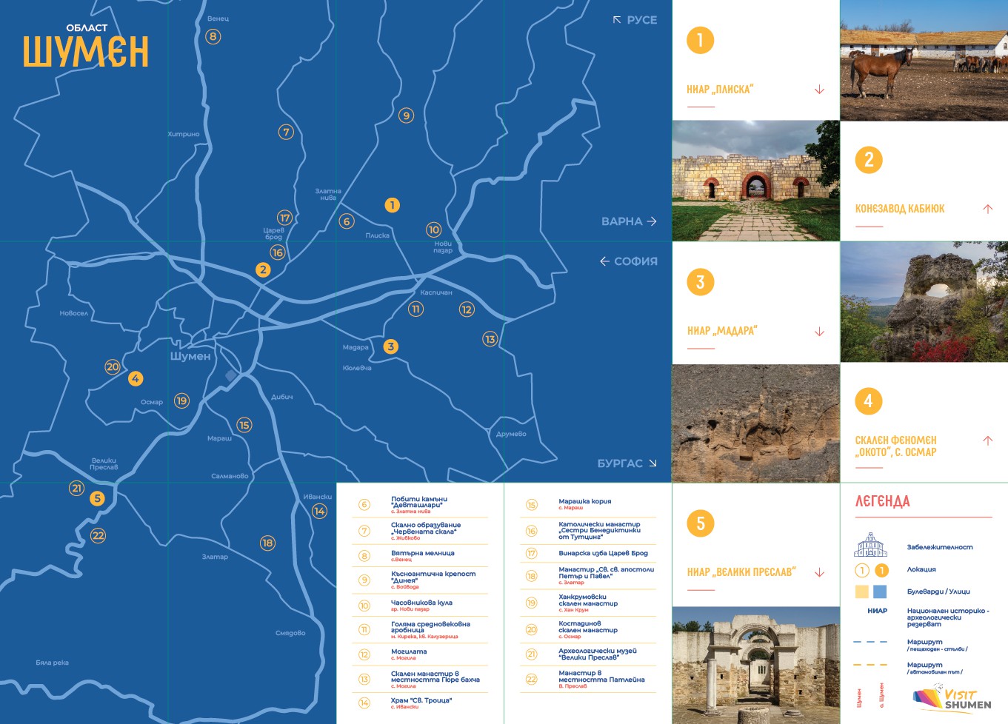Click the ВАРНА direction label
The image size is (1008, 724).
tap(628, 221)
